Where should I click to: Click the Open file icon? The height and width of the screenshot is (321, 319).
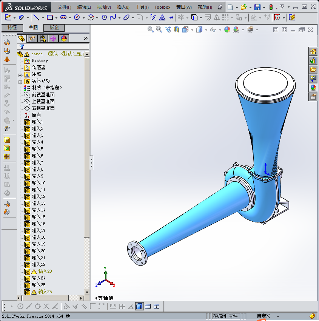[x=244, y=8]
